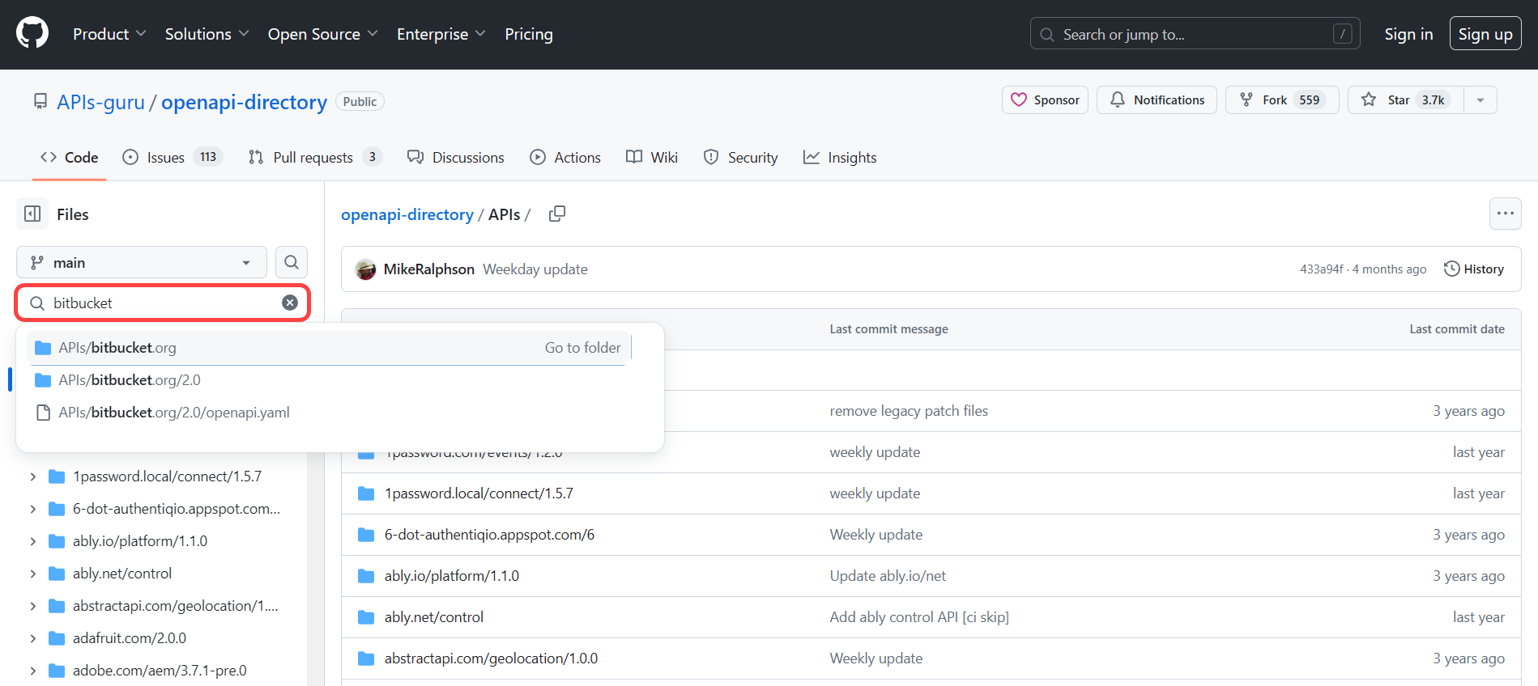The width and height of the screenshot is (1538, 686).
Task: Open the ably.io/platform/1.1.0 folder in the table
Action: point(452,576)
